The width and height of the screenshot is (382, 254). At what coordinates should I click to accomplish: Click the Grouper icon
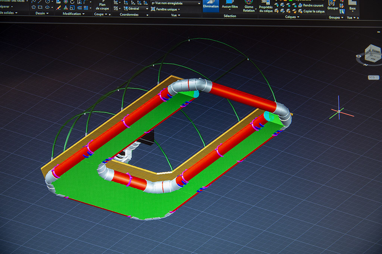click(333, 5)
